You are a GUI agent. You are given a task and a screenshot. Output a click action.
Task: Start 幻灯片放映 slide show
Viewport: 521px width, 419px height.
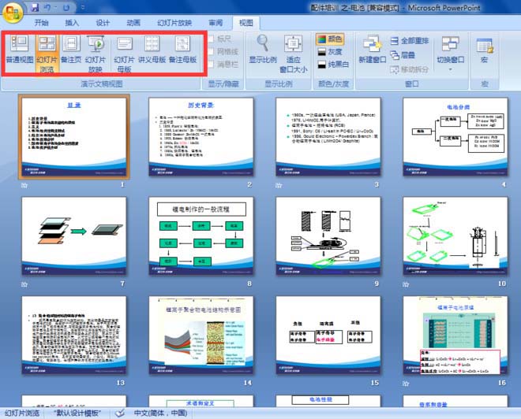pos(96,54)
